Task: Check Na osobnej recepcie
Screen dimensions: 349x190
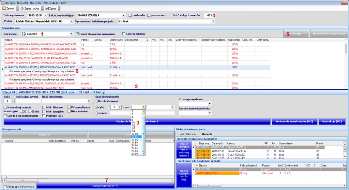Action: pos(5,107)
